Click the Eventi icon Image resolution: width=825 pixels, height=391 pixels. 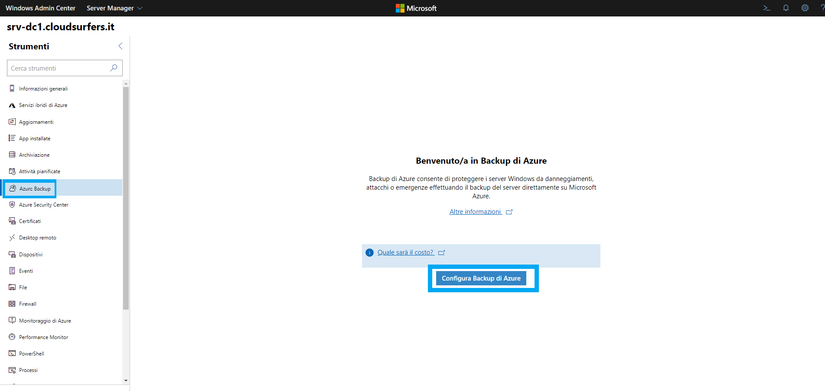[x=12, y=271]
